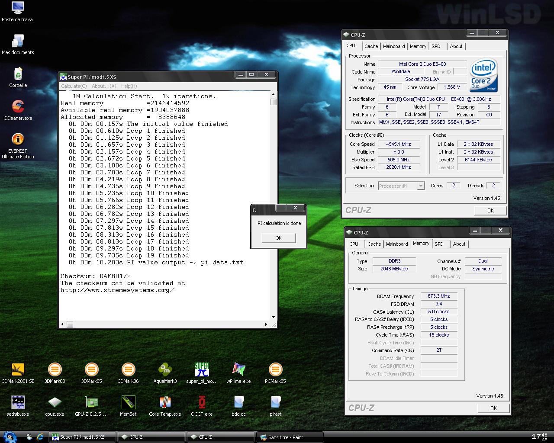Launch OCCT.exe desktop icon
The width and height of the screenshot is (554, 443).
click(202, 406)
